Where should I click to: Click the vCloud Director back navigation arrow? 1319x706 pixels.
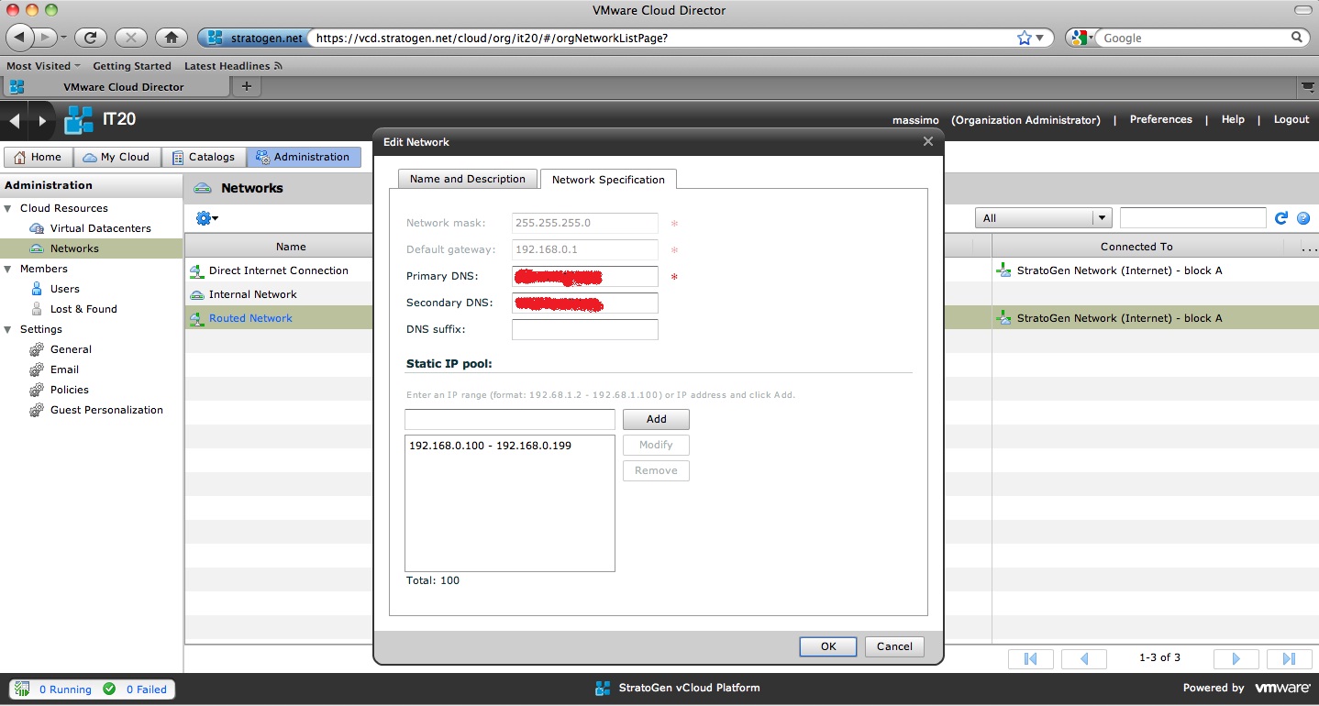tap(15, 120)
